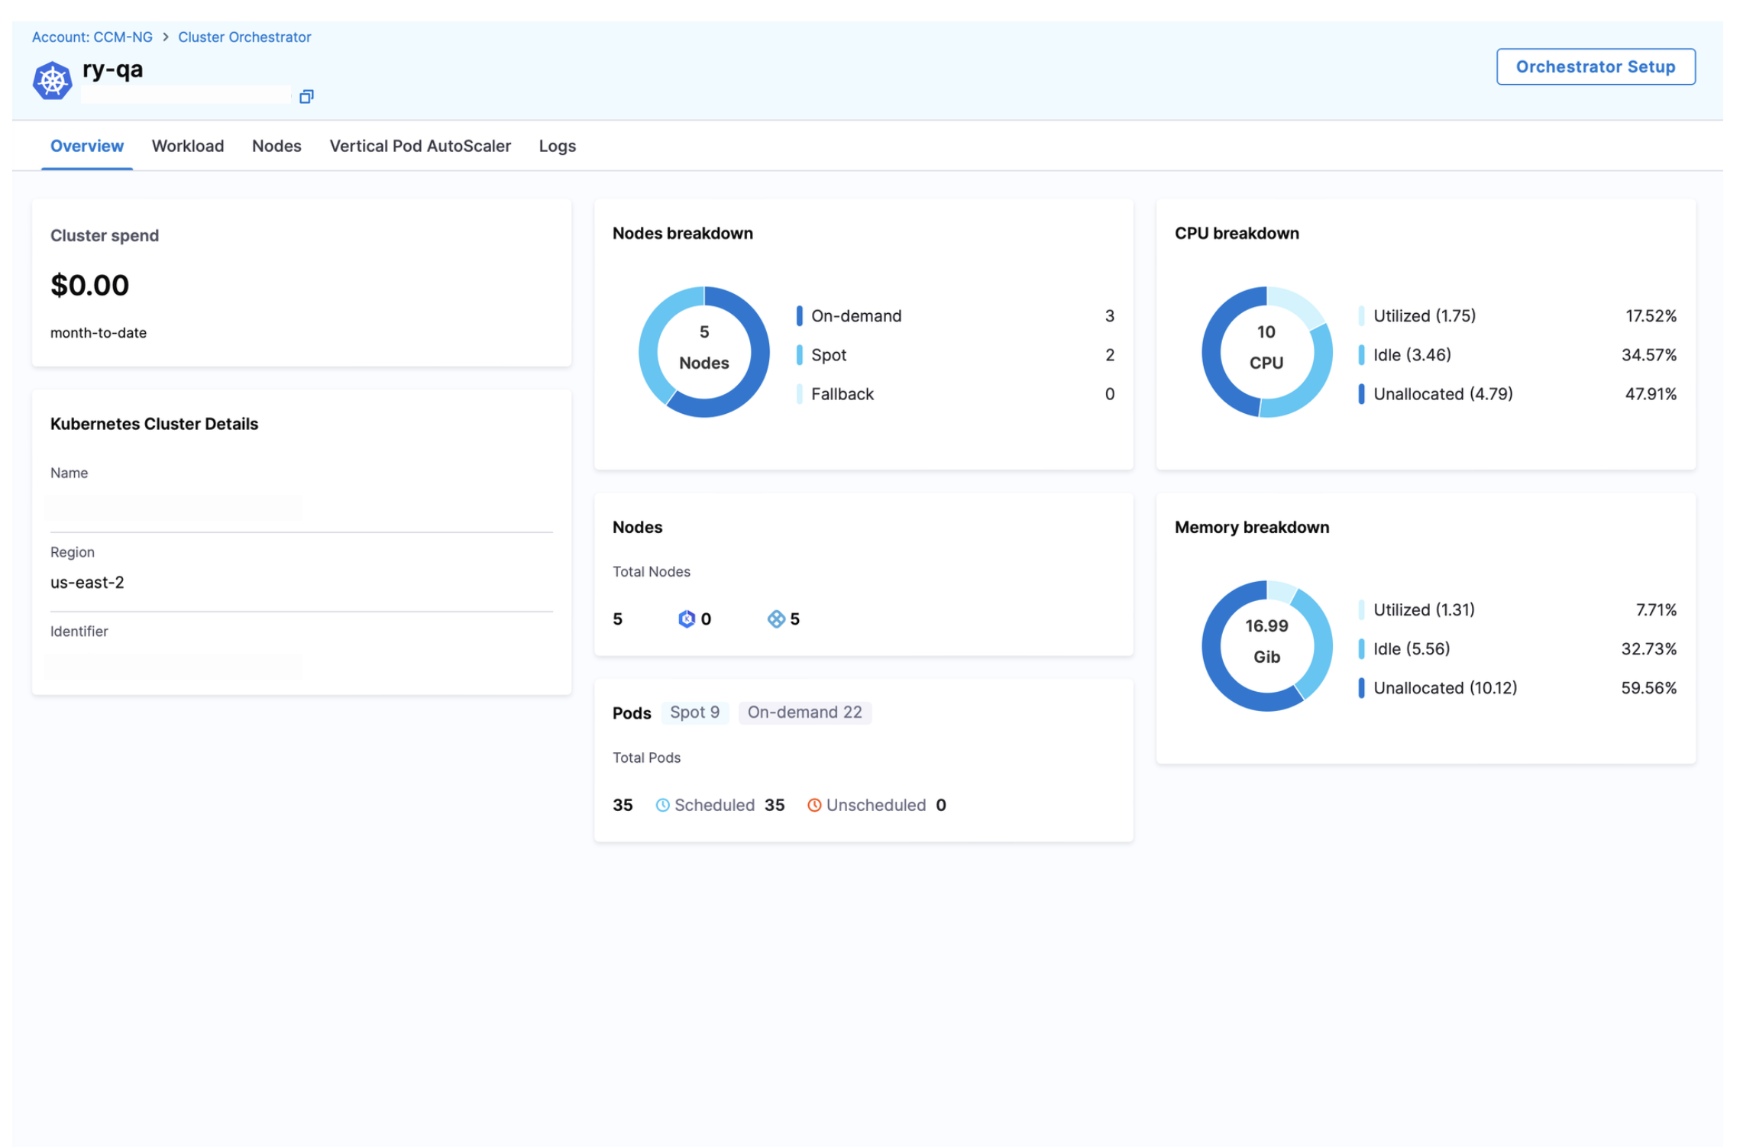Click the Unscheduled pods orange clock icon
The width and height of the screenshot is (1740, 1147).
813,805
